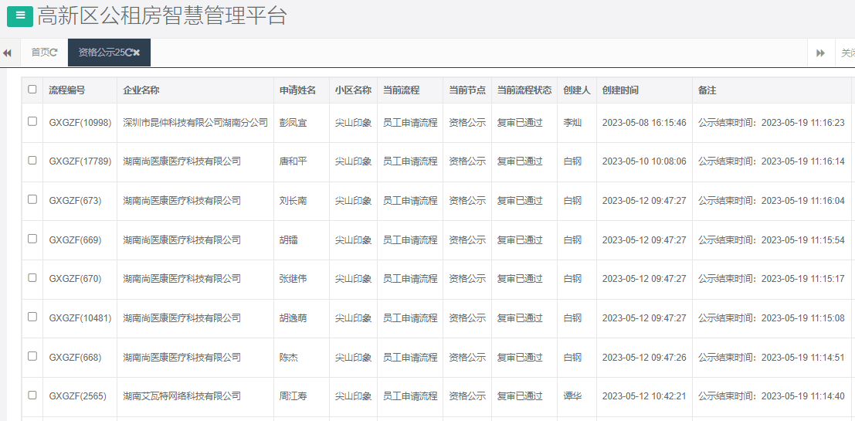This screenshot has width=855, height=421.
Task: Select cell GXGZF(10481)
Action: (x=80, y=318)
